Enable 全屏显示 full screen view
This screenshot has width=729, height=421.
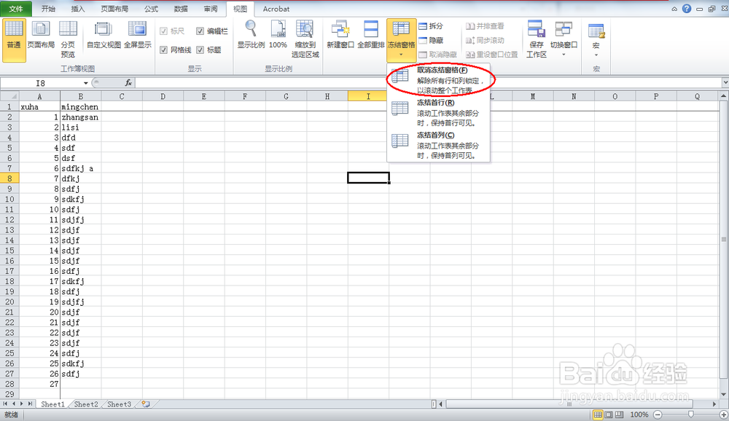[138, 35]
